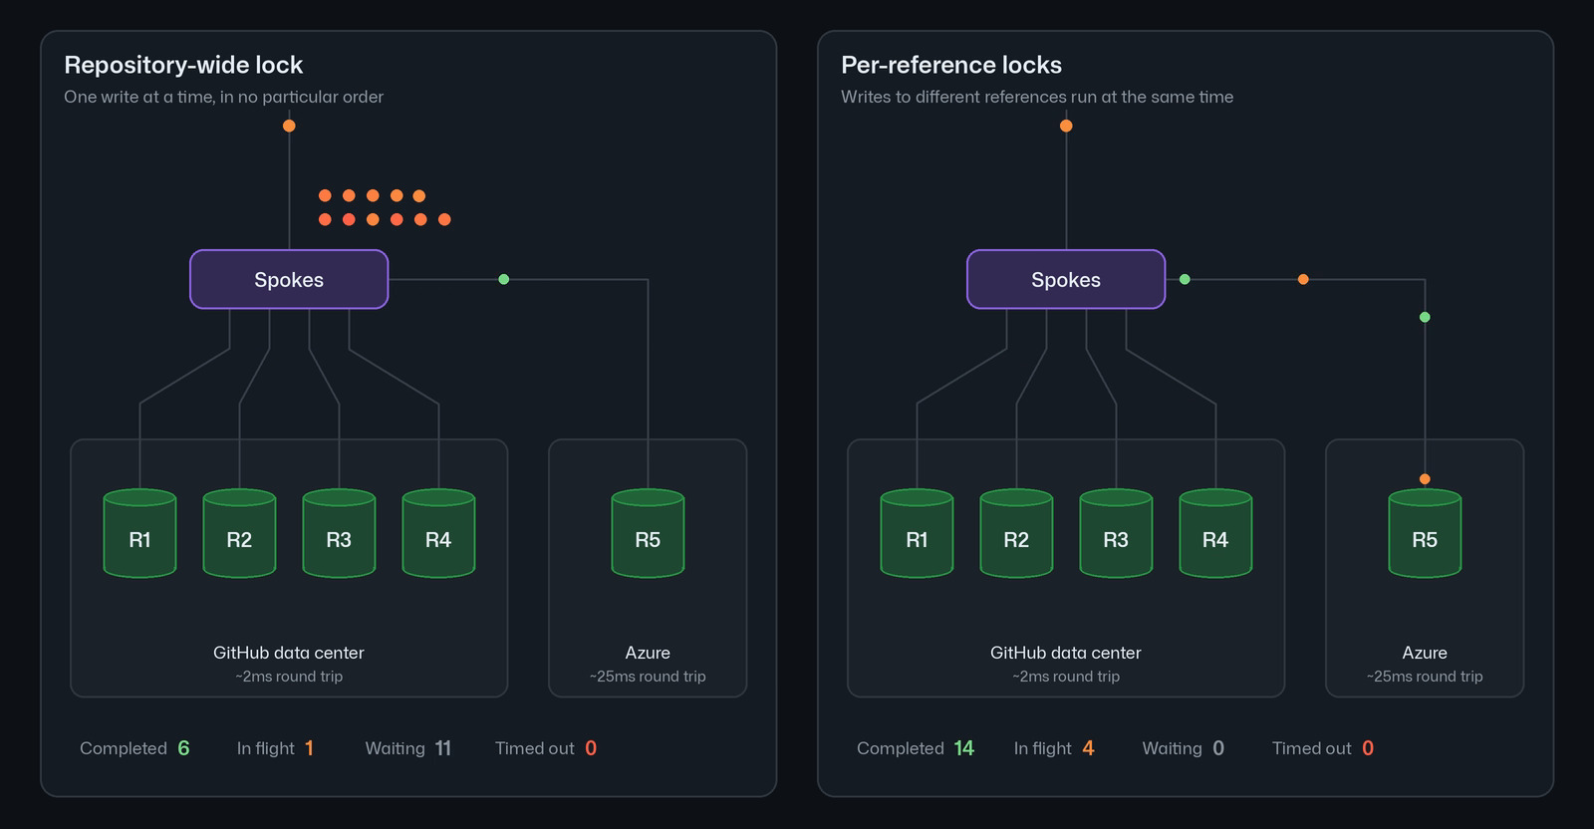Click "~25ms round trip" in Repository-wide lock panel

point(648,677)
